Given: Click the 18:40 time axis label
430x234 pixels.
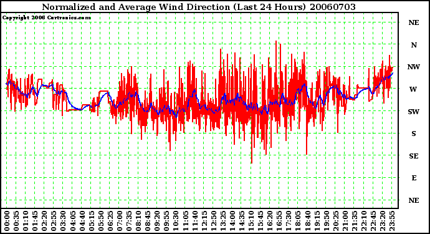Looking at the screenshot, I should point(307,221).
